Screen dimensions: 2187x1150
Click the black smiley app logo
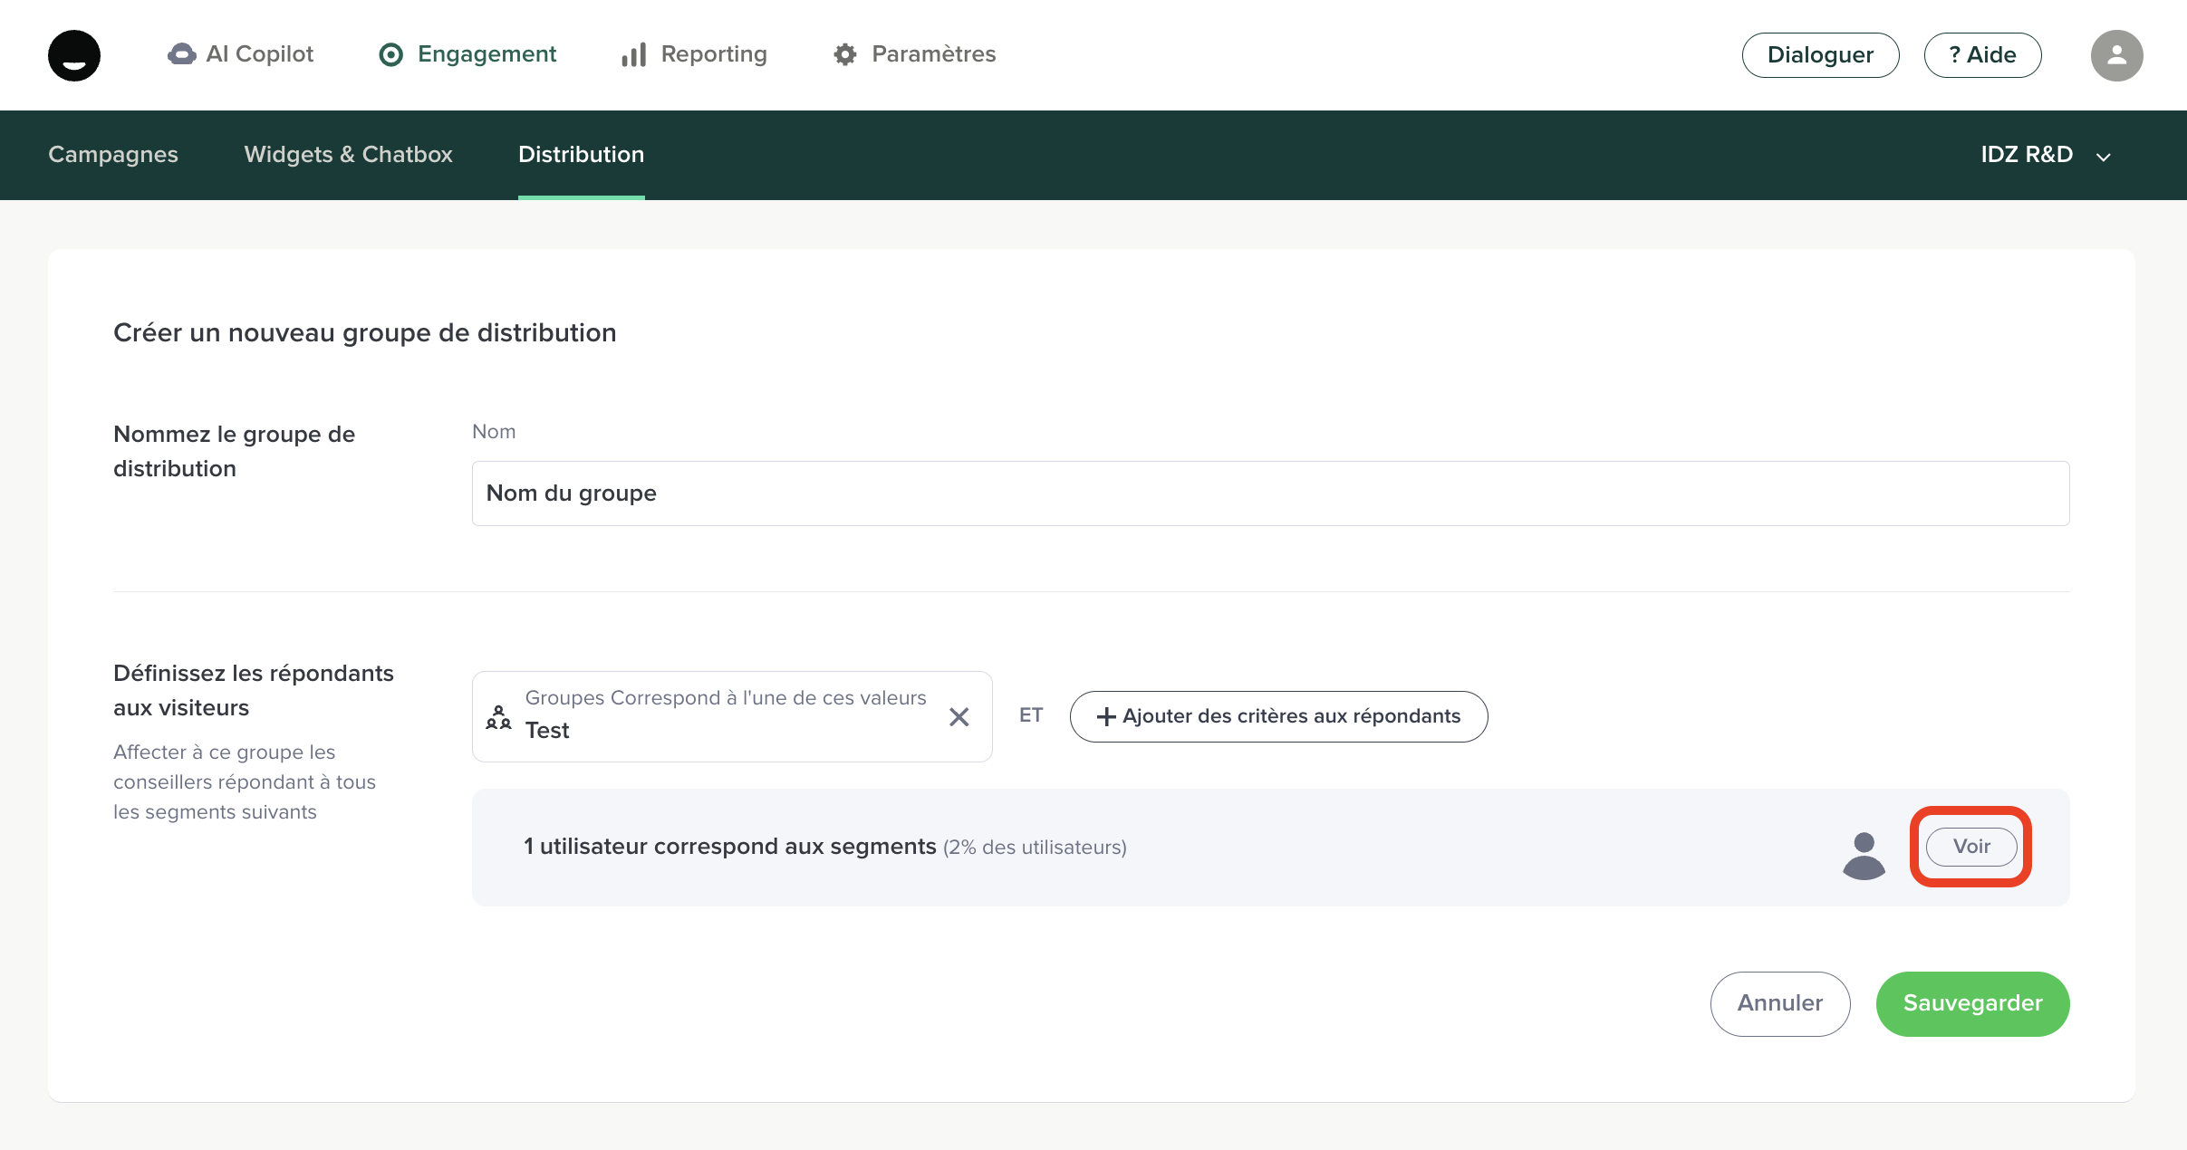point(74,55)
